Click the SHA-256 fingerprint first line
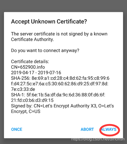 tap(60, 78)
